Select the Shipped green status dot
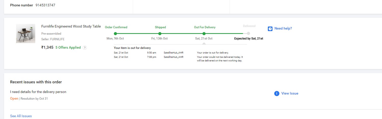Image resolution: width=382 pixels, height=119 pixels. click(160, 34)
